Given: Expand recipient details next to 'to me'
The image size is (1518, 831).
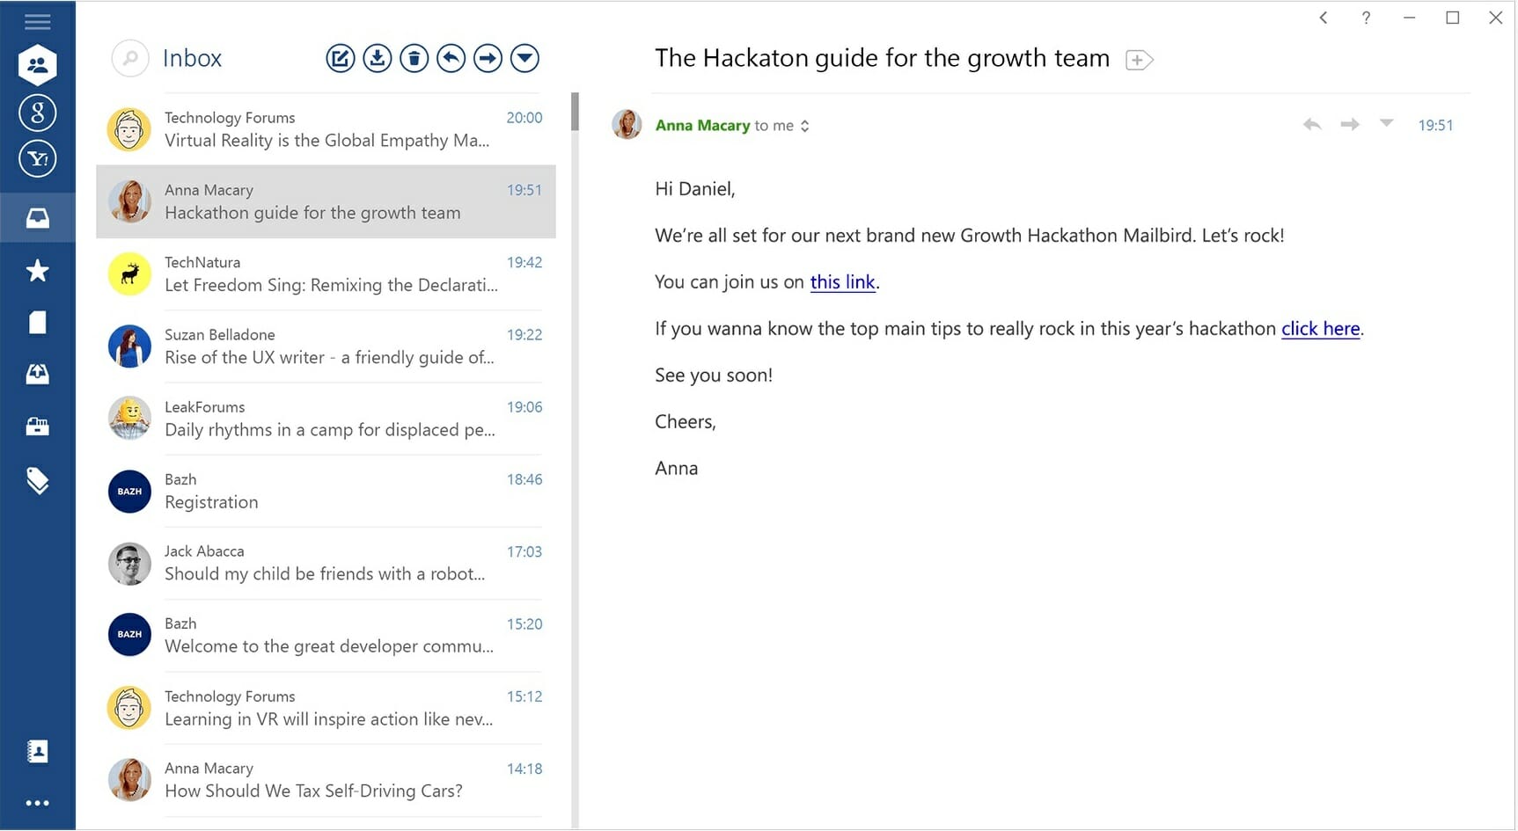Looking at the screenshot, I should pos(804,126).
